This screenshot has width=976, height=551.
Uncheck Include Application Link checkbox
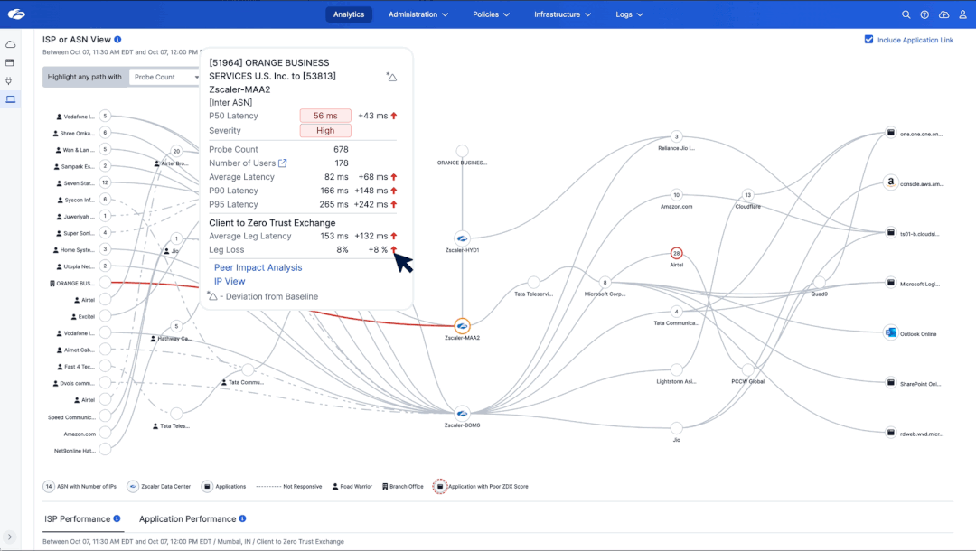[868, 40]
